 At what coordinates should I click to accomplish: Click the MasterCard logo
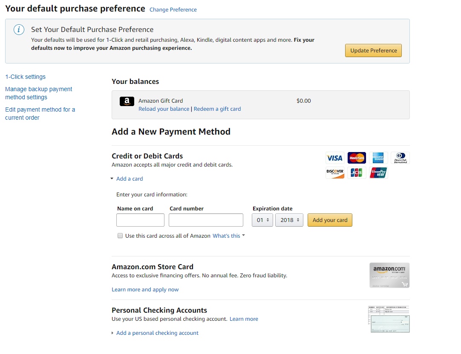pyautogui.click(x=357, y=158)
